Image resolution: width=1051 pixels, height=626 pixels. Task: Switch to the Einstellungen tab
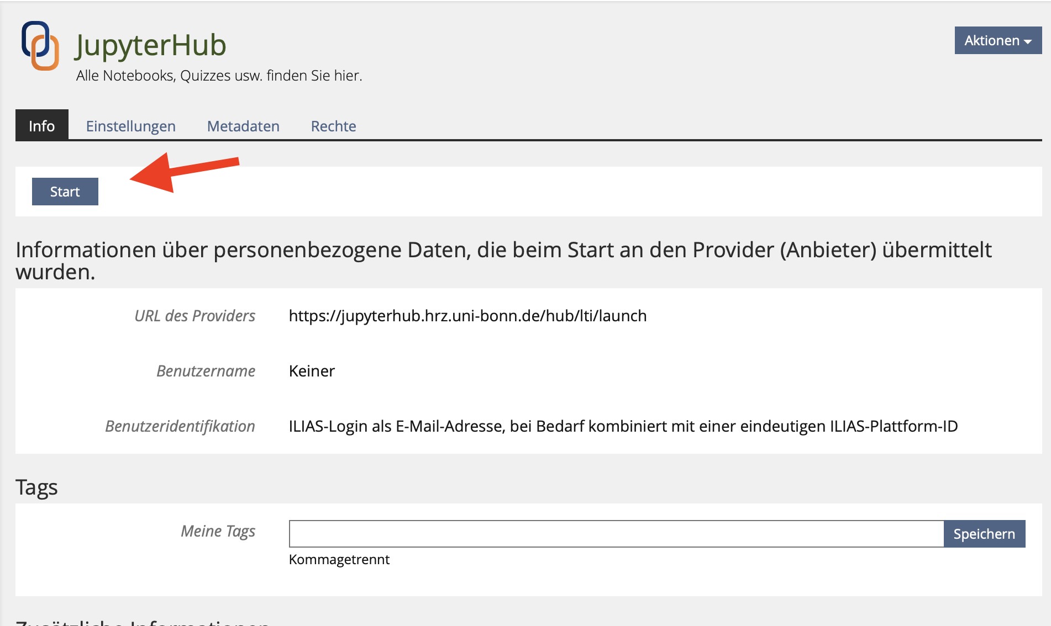tap(131, 126)
